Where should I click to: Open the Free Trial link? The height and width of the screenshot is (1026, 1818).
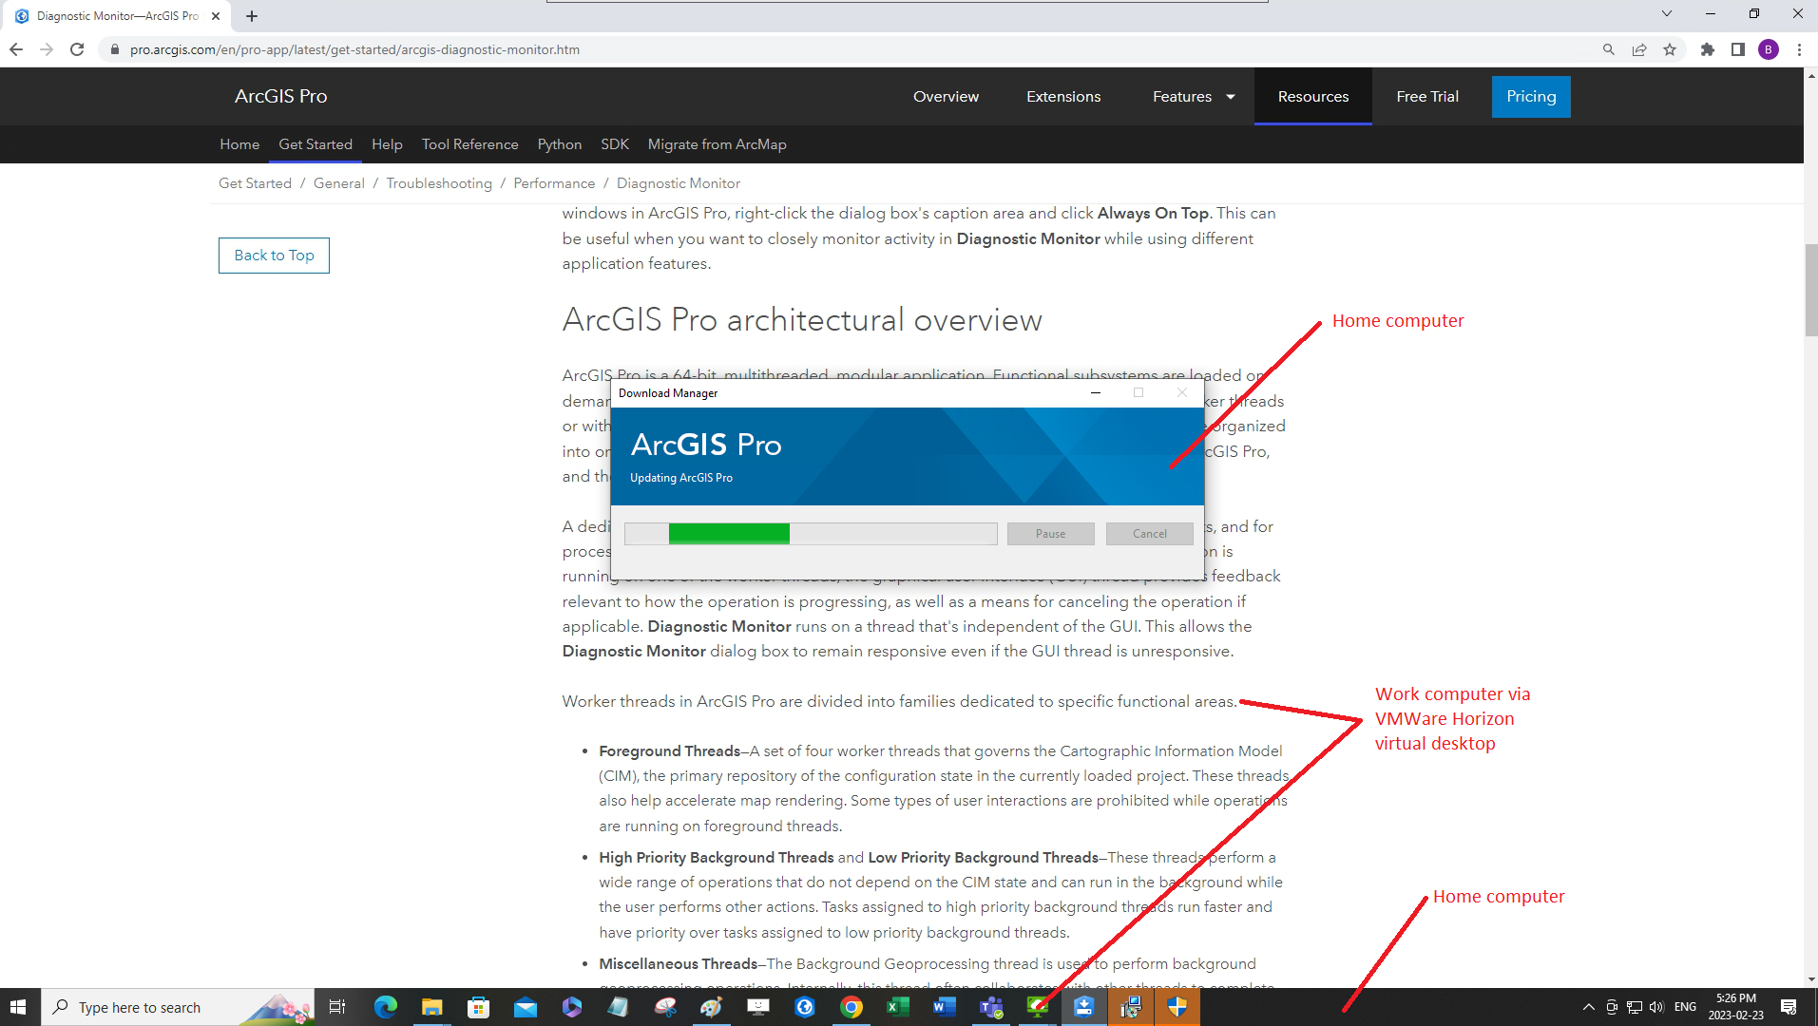coord(1427,96)
